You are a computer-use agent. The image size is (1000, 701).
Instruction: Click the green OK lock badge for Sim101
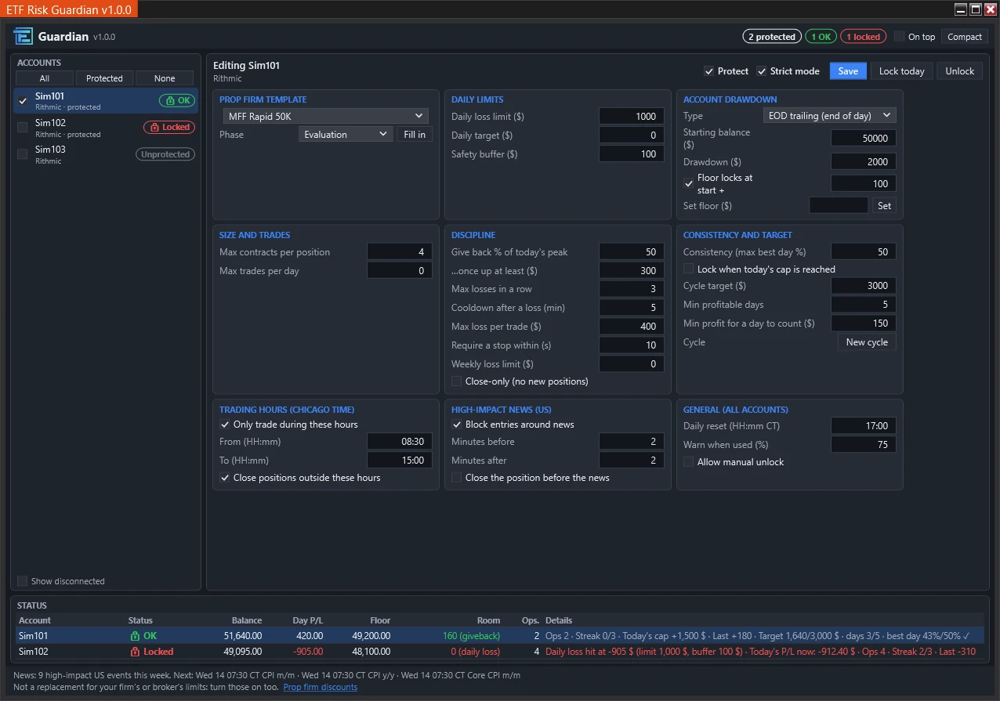point(176,100)
